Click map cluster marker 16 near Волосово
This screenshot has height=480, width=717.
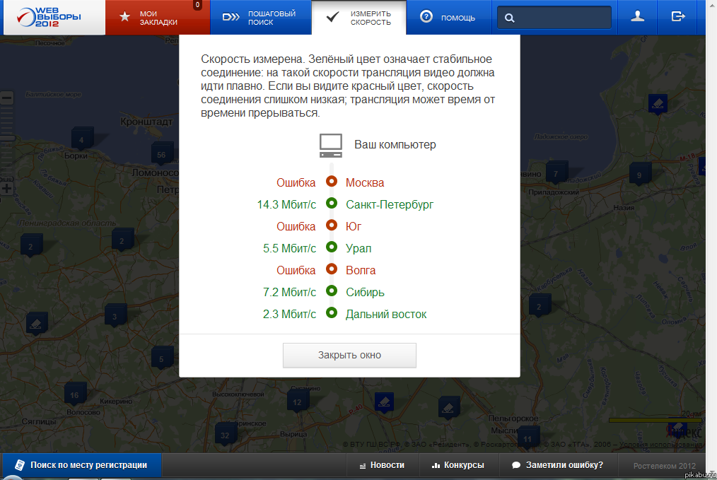click(x=74, y=394)
